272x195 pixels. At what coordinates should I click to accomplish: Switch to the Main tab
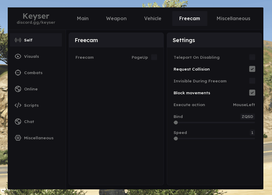83,18
